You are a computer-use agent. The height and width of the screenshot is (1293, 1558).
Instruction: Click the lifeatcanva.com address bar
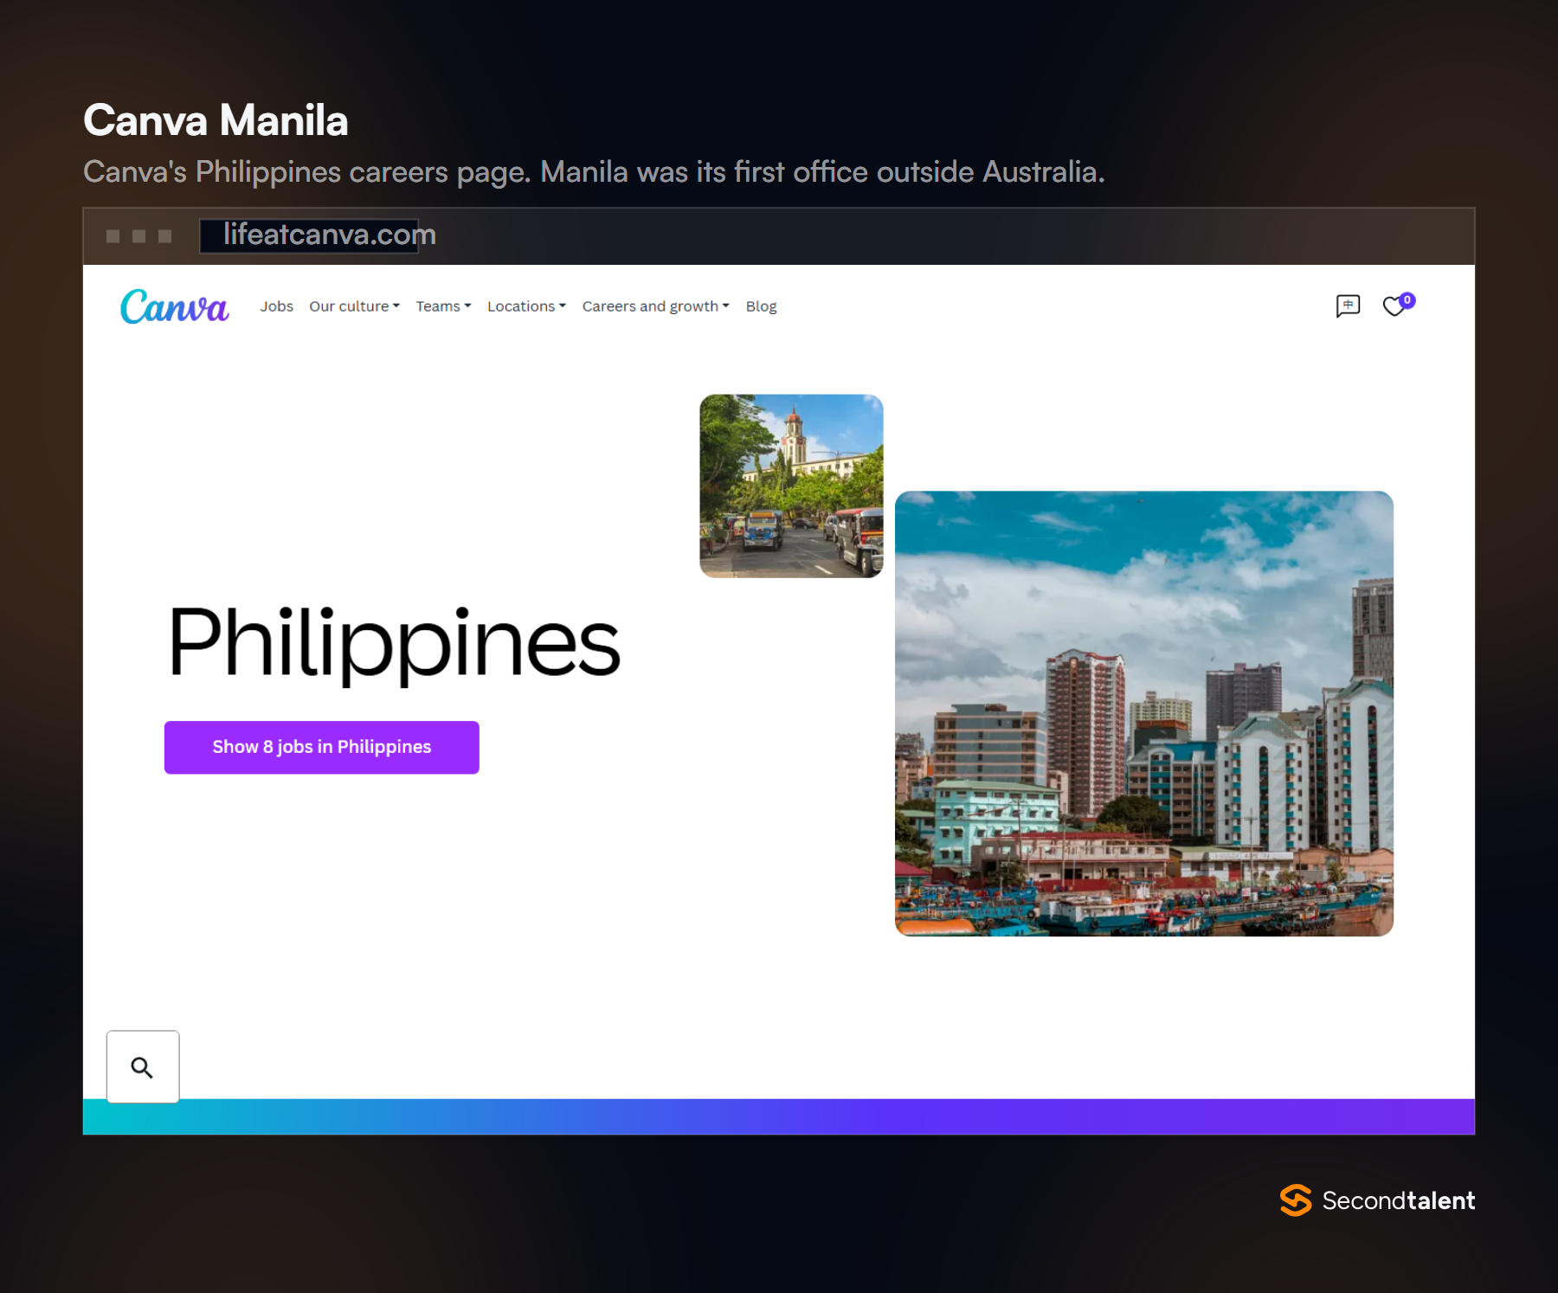point(309,235)
